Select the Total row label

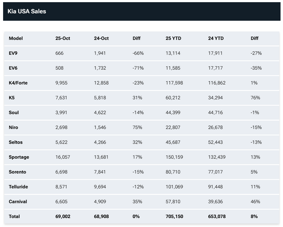click(15, 216)
